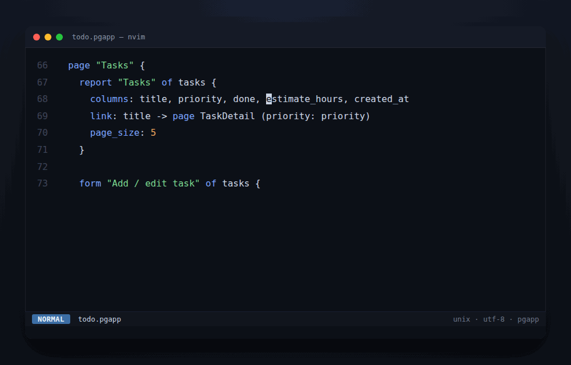Click 'title' in the columns list

coord(153,99)
